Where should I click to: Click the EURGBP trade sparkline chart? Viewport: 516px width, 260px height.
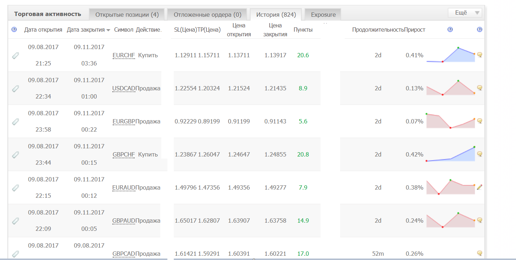tap(451, 121)
